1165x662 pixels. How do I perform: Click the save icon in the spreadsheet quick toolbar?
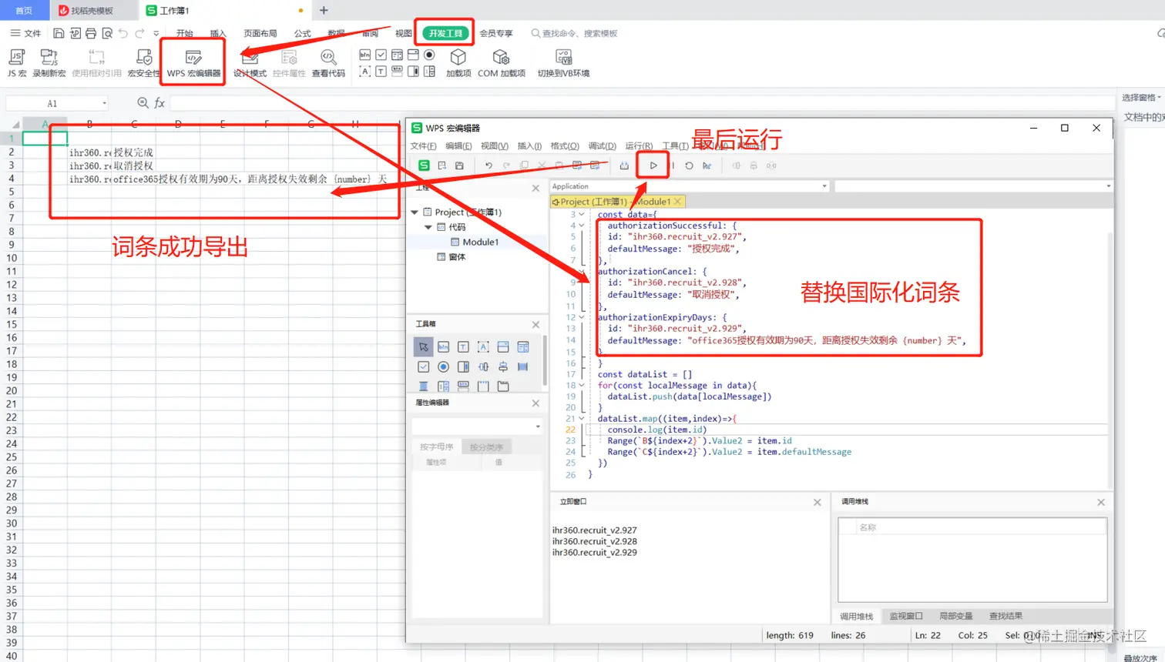tap(59, 33)
